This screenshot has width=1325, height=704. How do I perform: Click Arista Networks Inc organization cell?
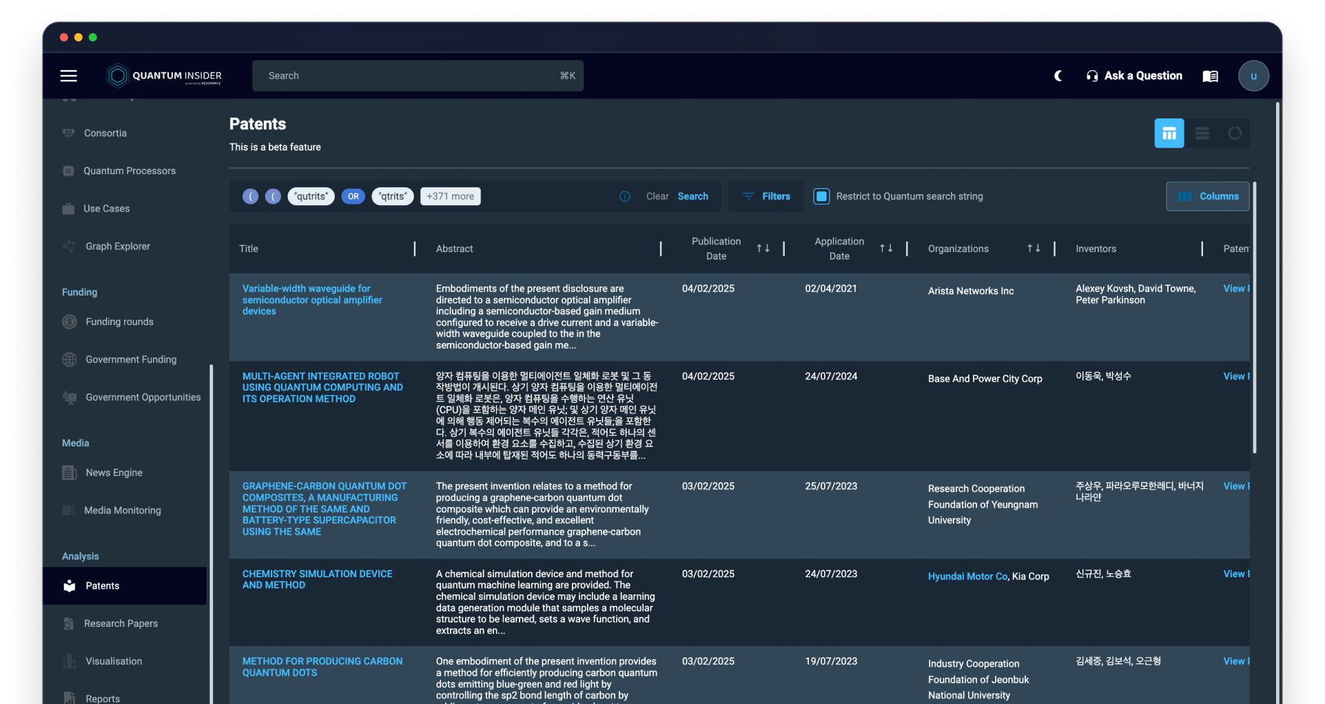[971, 291]
